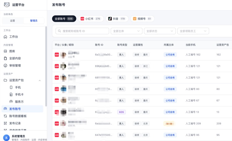Click 小红书 platform icon in 人工编号 209 row
232x141 pixels.
(57, 123)
